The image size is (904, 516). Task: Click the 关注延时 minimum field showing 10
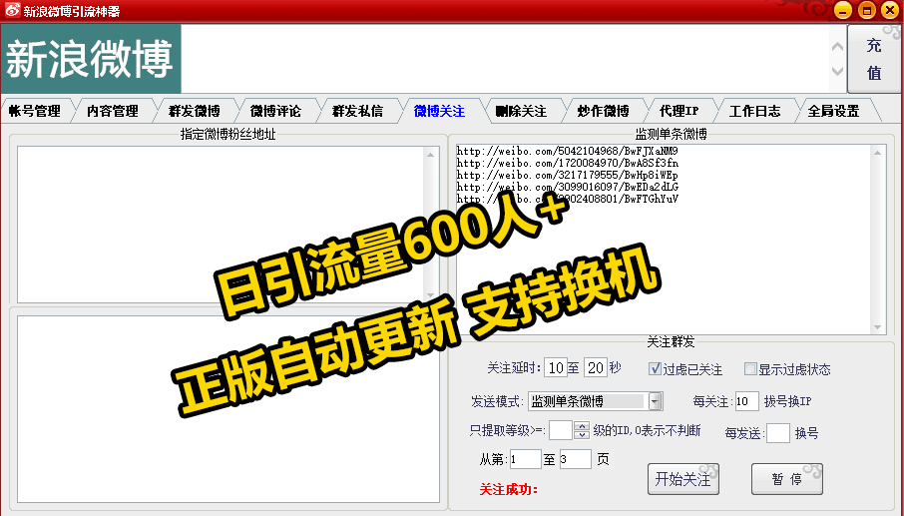556,367
